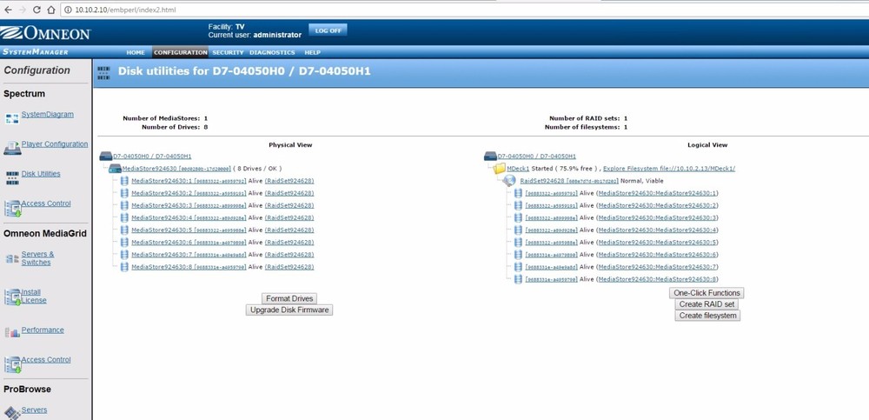
Task: Open the MediaStore924630:MediaStore924630:8 link
Action: click(x=659, y=279)
